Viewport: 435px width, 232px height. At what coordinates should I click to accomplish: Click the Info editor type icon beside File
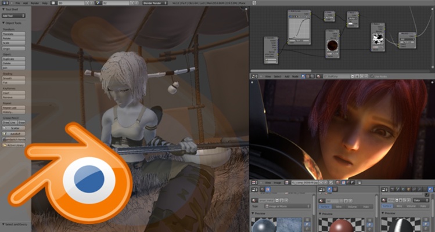point(6,3)
